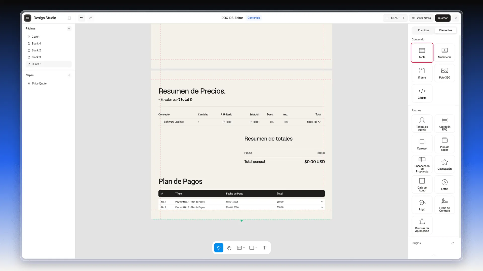This screenshot has height=271, width=483.
Task: Insert the Código element
Action: [422, 93]
